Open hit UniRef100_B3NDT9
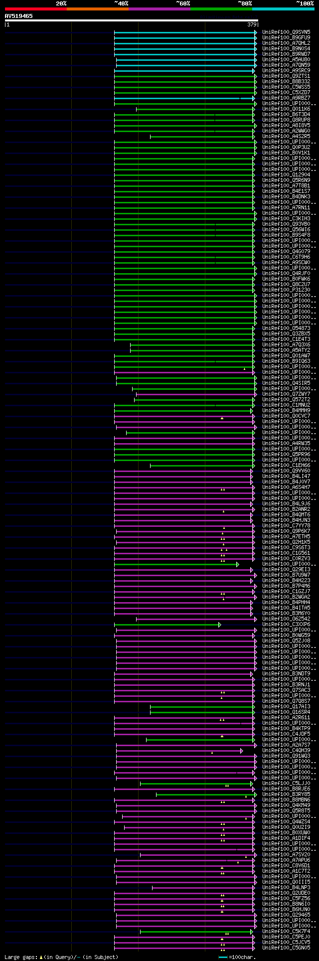The image size is (319, 961). coord(286,674)
